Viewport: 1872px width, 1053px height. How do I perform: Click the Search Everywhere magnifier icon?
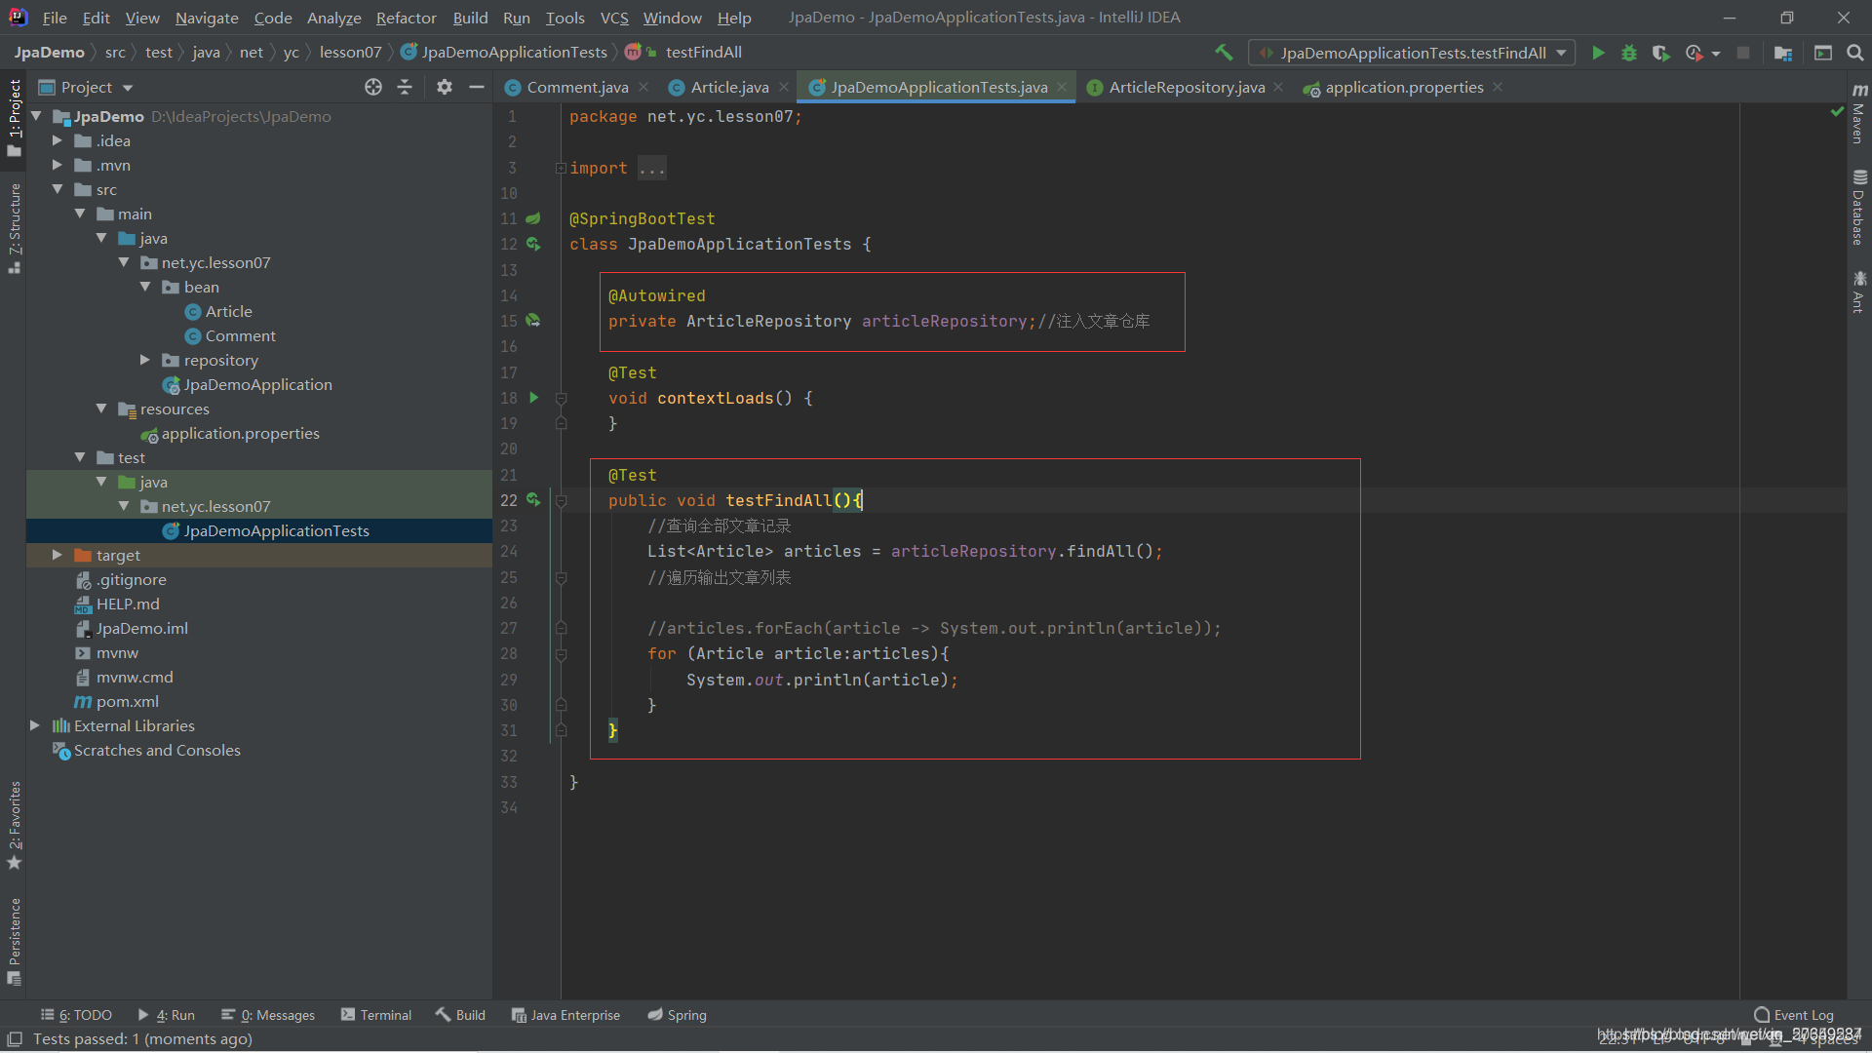pos(1854,53)
